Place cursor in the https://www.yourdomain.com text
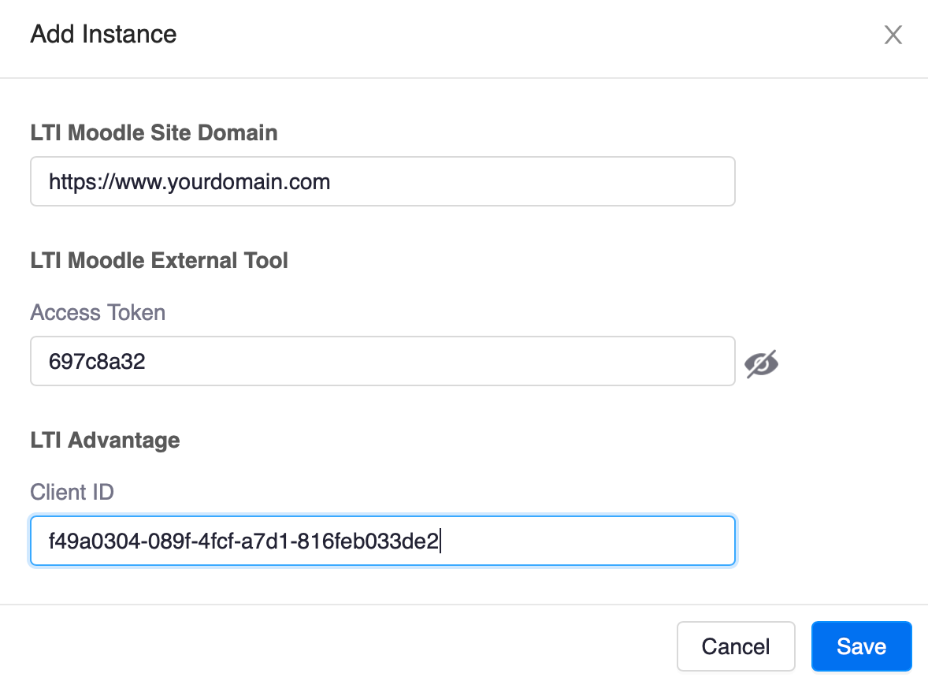 click(x=189, y=183)
